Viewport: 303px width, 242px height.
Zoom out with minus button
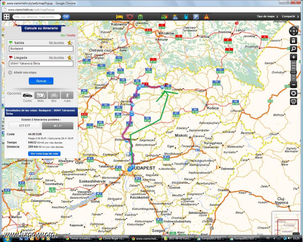click(x=293, y=85)
